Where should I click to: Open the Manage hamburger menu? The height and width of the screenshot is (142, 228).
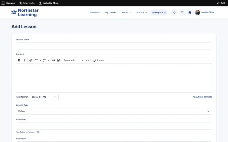pos(8,3)
